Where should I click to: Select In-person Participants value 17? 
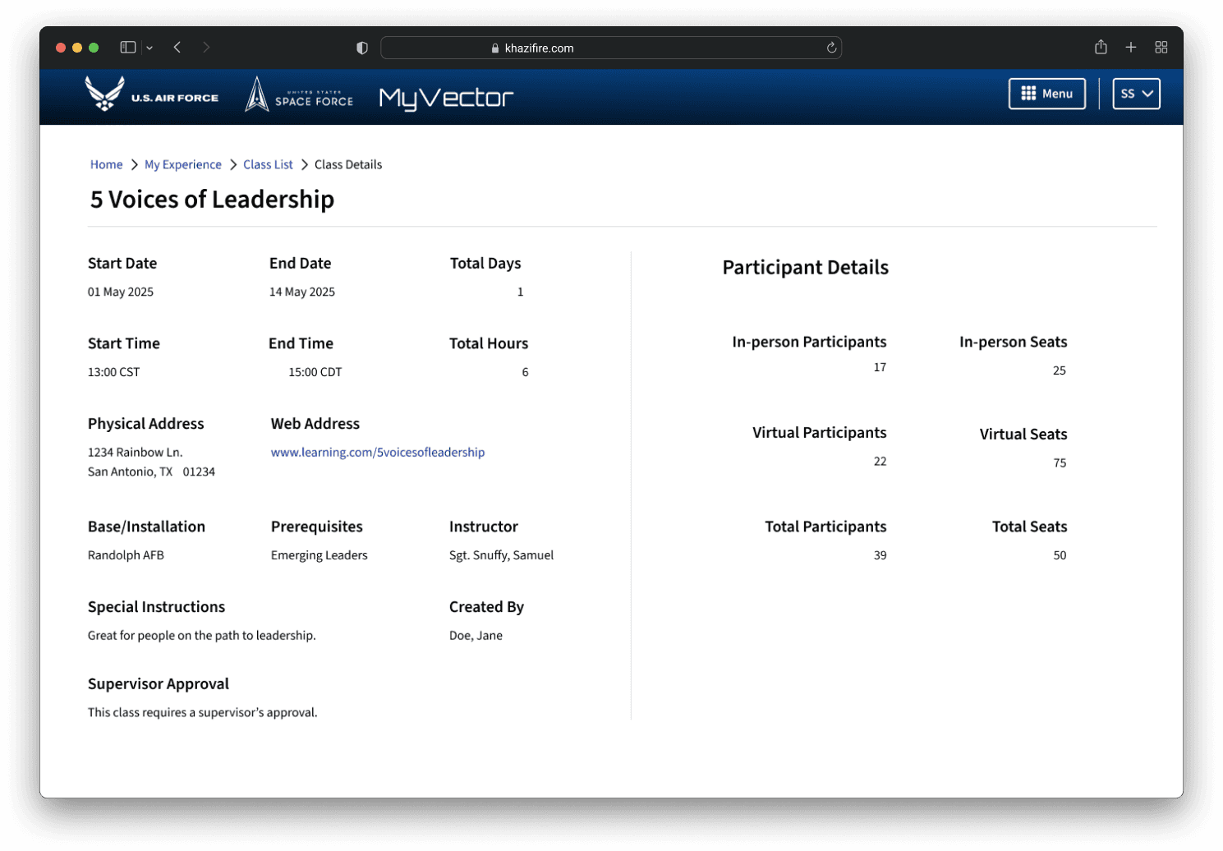(880, 367)
